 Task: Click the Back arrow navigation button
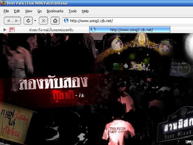pos(8,20)
